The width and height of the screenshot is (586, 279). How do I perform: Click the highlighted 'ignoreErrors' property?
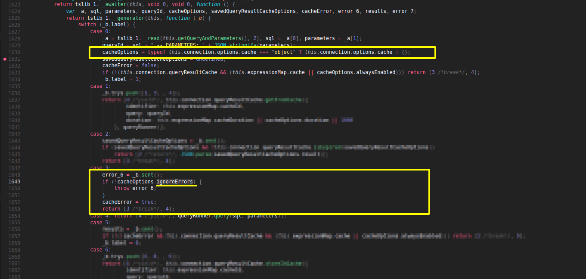coord(174,182)
